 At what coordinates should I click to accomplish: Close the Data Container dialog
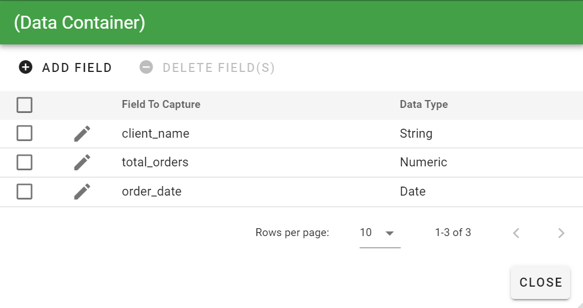pyautogui.click(x=541, y=282)
